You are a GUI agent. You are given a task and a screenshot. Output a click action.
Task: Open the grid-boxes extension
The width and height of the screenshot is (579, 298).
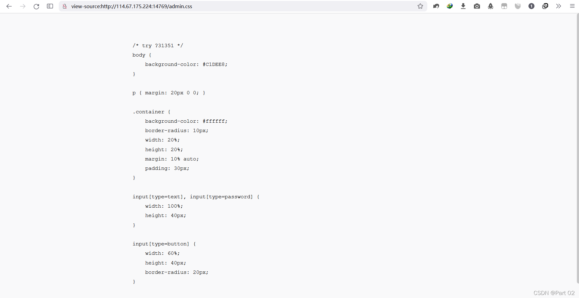(x=504, y=6)
